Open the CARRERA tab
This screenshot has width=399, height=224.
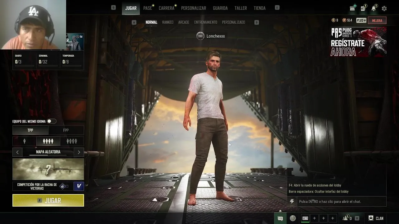pos(166,8)
